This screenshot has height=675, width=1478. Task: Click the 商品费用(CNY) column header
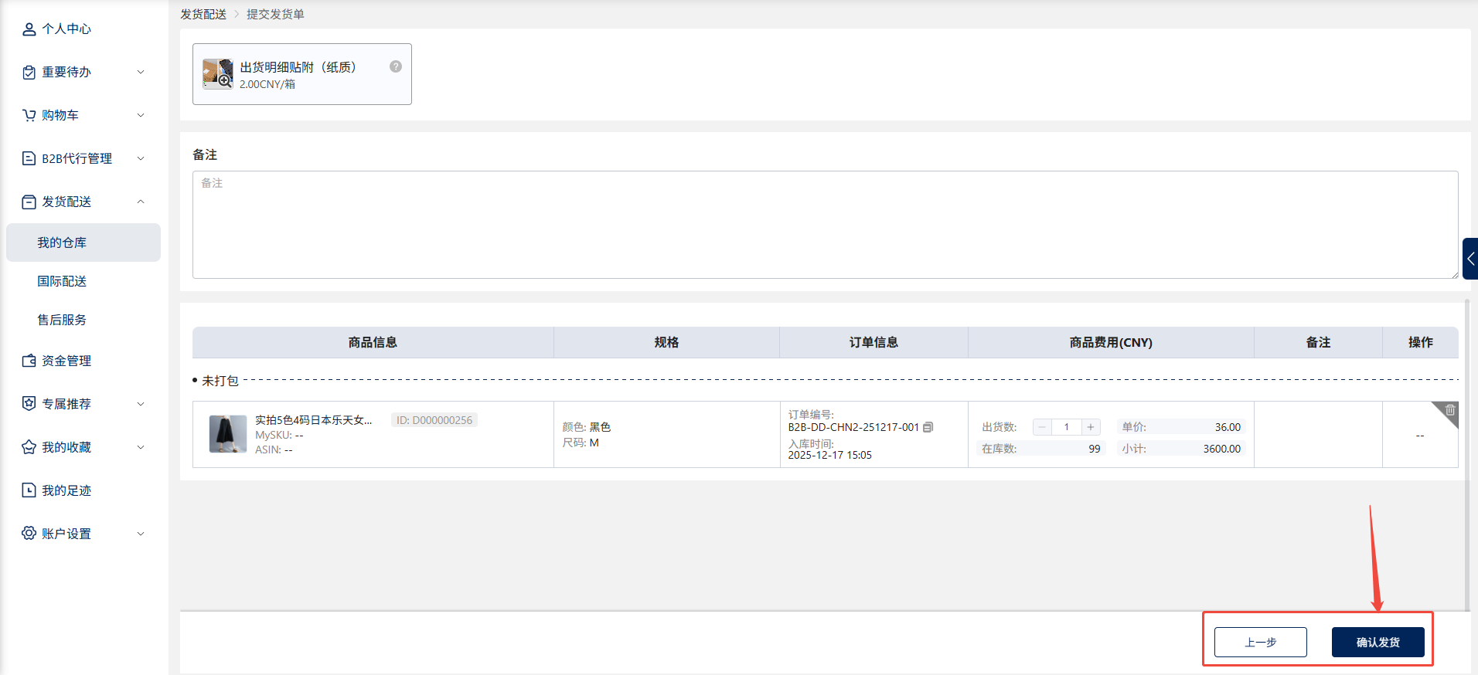[1111, 342]
